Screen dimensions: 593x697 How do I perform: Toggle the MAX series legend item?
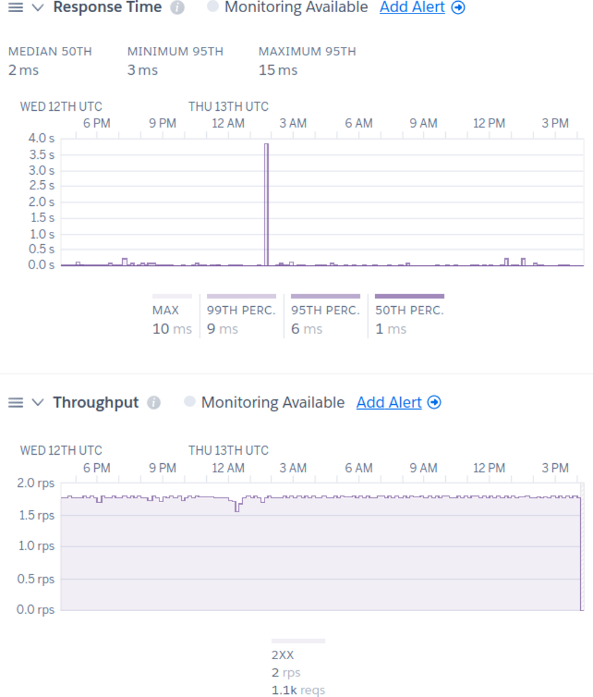pyautogui.click(x=172, y=310)
